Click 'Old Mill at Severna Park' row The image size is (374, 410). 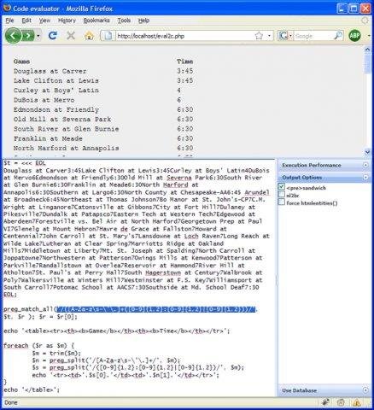[103, 120]
